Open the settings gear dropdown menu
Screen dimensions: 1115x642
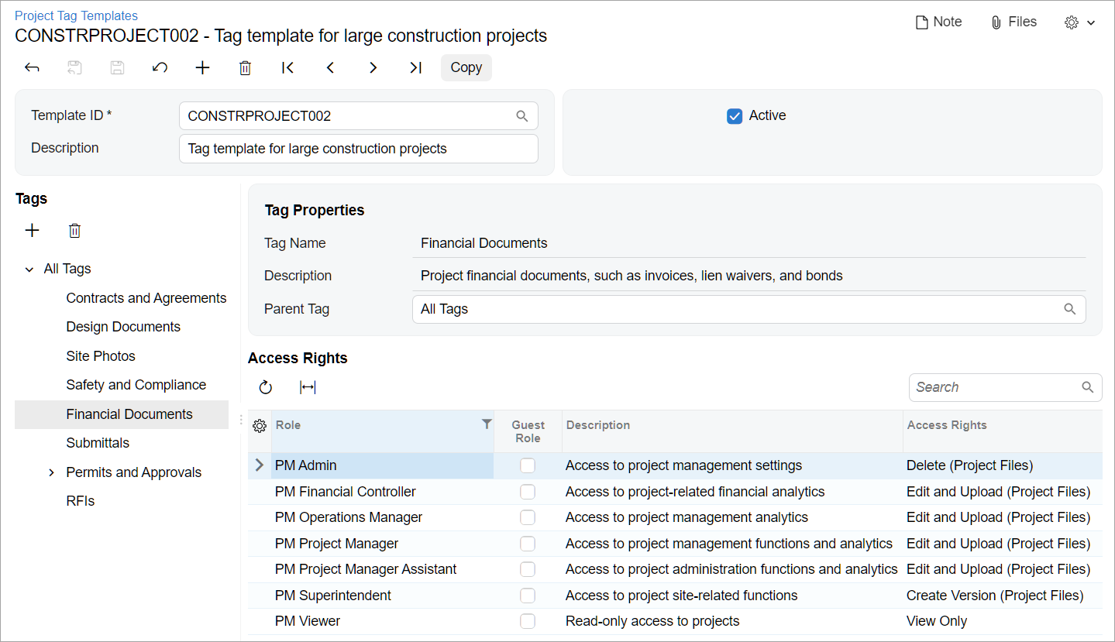1080,22
